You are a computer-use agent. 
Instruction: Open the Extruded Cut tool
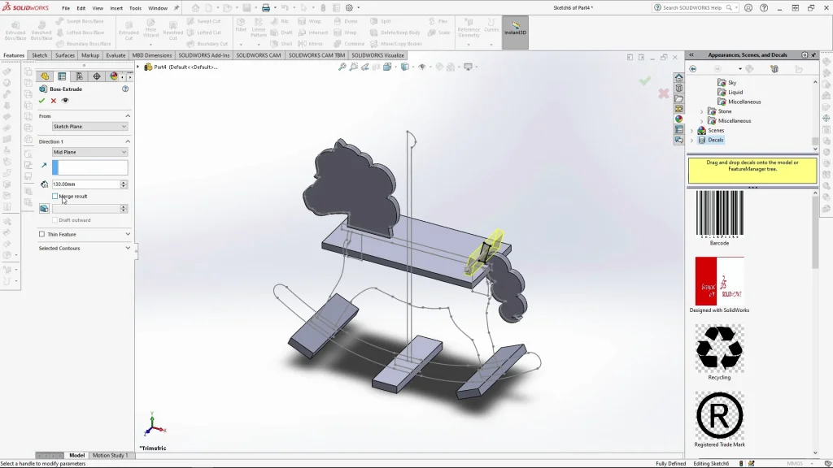click(129, 30)
